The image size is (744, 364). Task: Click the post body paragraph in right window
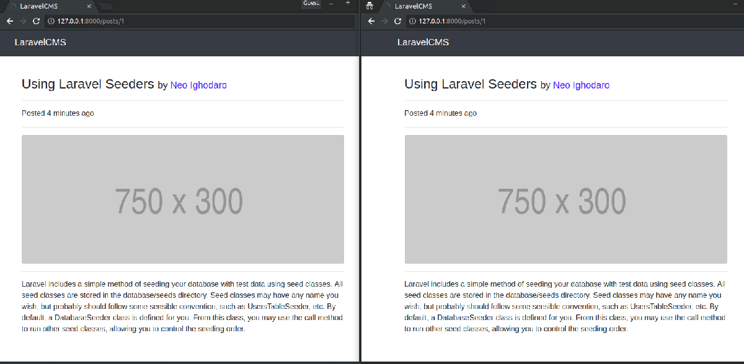click(x=565, y=306)
